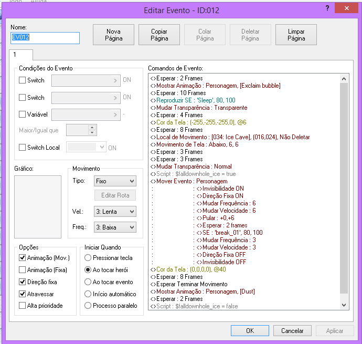Toggle the Variável condition checkbox

point(23,114)
